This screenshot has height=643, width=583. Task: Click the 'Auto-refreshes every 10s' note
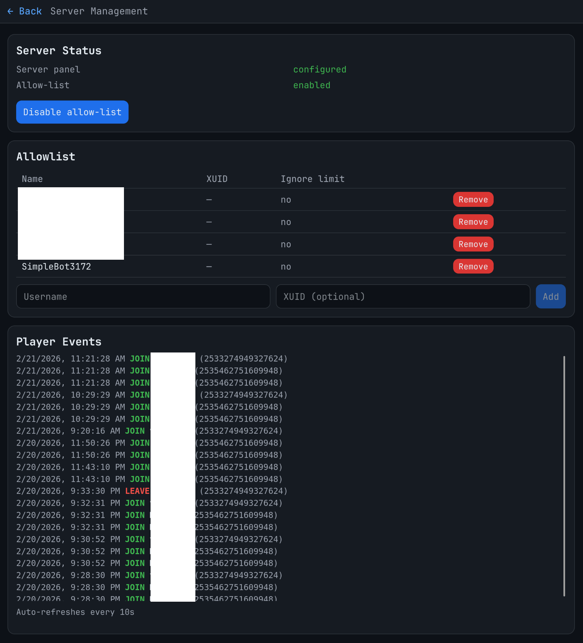[x=75, y=612]
